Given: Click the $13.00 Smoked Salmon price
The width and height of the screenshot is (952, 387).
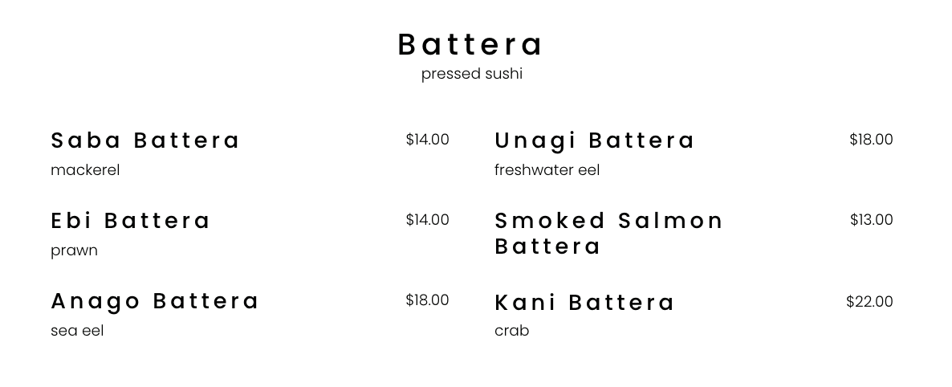Looking at the screenshot, I should tap(871, 220).
